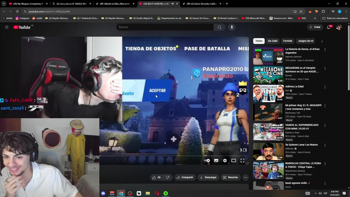Reload the current page
The width and height of the screenshot is (350, 197).
[x=17, y=11]
